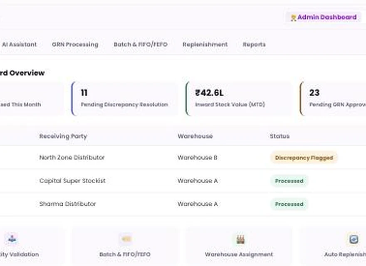Open Pending Discrepancy Resolution card
This screenshot has width=366, height=266.
click(x=124, y=99)
